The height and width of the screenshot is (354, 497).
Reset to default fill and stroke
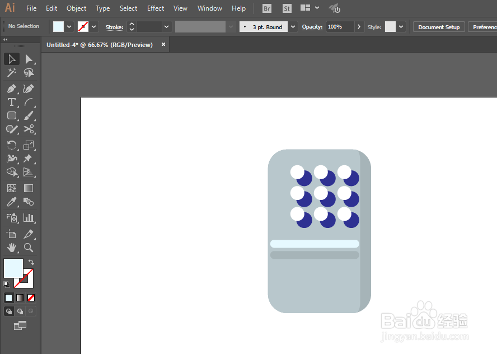point(7,284)
